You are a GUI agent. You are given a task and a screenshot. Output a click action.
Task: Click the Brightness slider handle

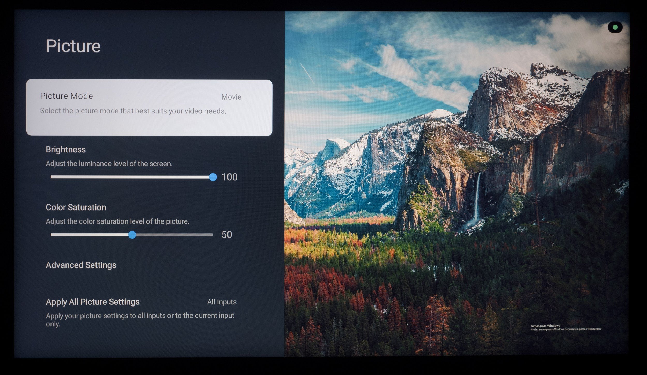(213, 177)
